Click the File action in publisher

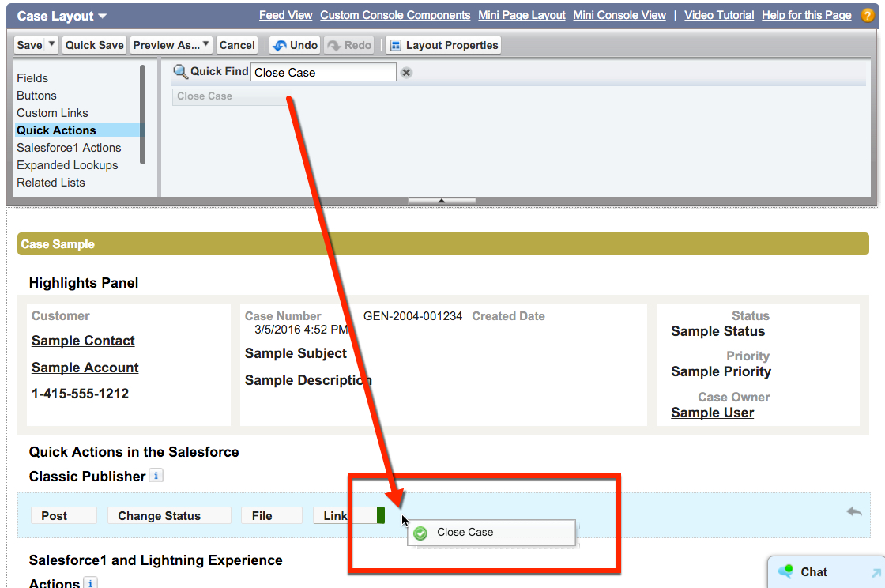(x=272, y=516)
